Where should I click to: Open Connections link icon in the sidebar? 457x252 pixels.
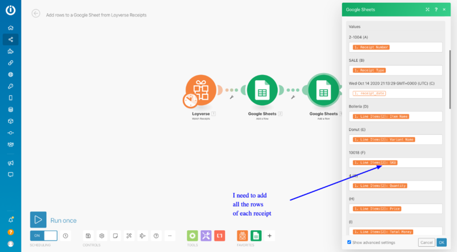(x=10, y=63)
